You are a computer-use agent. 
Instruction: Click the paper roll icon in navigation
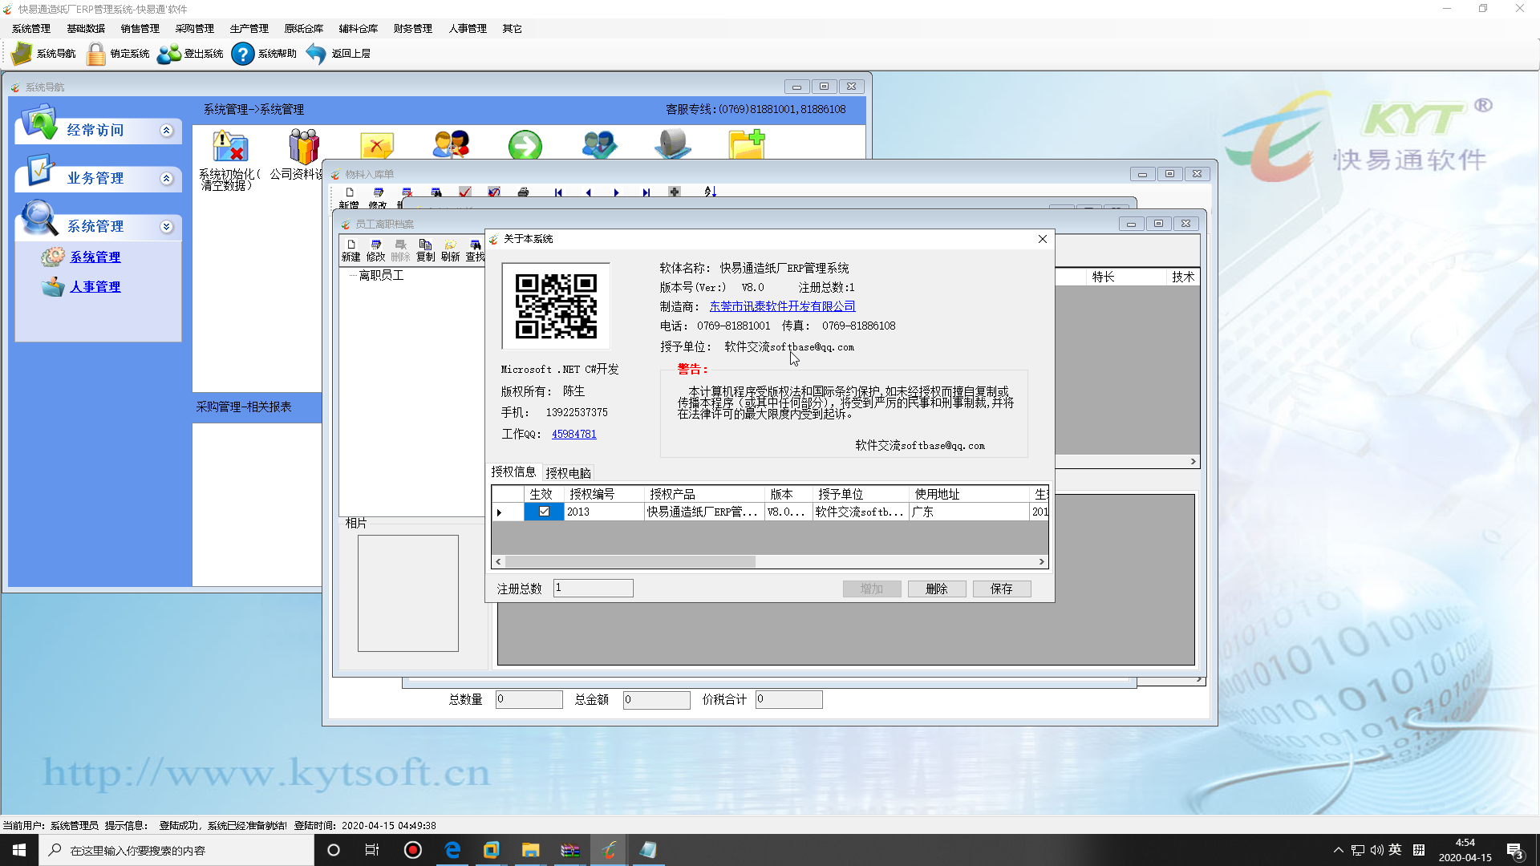[672, 144]
